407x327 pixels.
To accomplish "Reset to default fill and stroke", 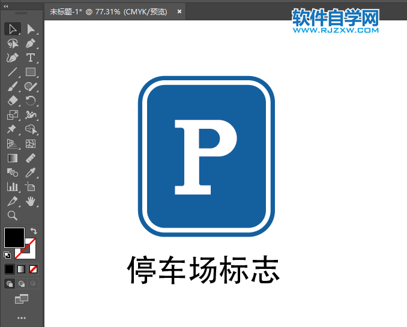I will click(x=7, y=255).
